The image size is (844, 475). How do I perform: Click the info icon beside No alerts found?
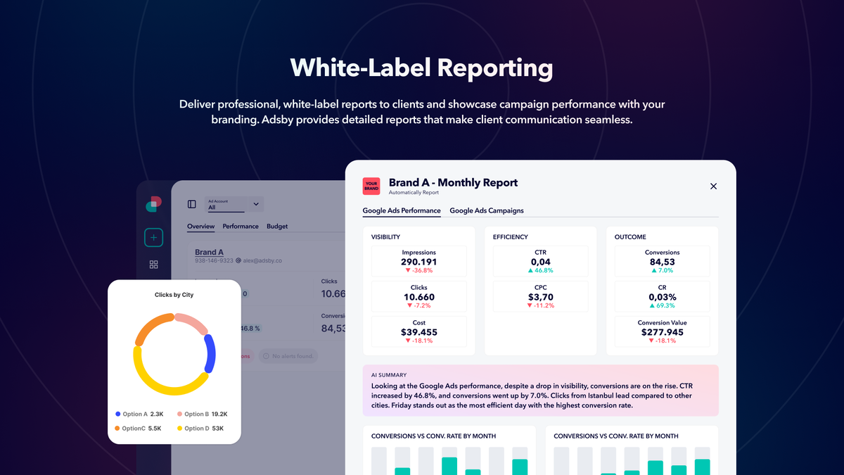[x=267, y=356]
